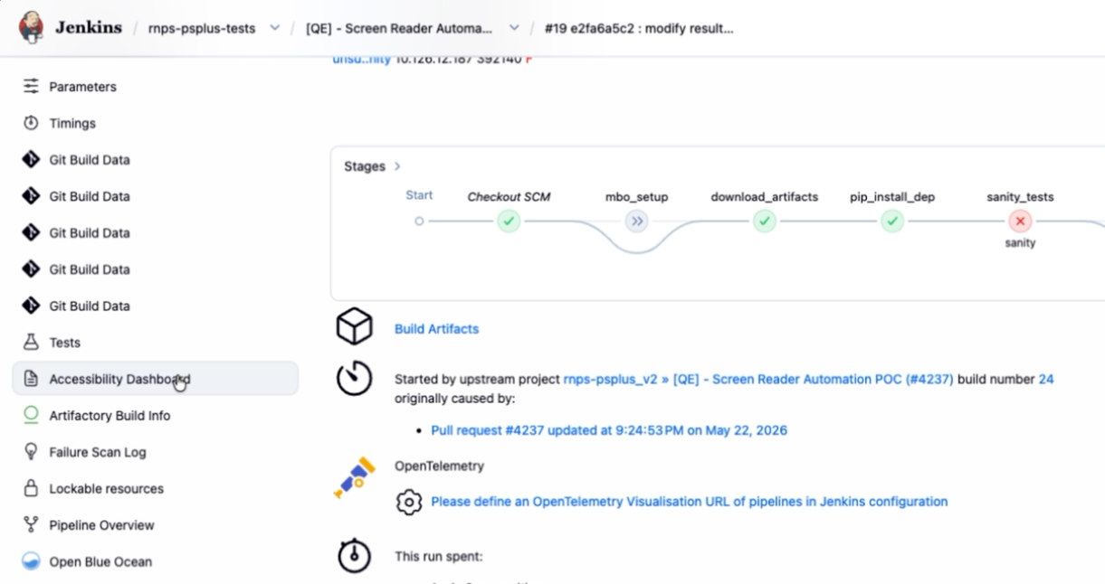1105x584 pixels.
Task: Click the sanity_tests failed red X
Action: (x=1020, y=221)
